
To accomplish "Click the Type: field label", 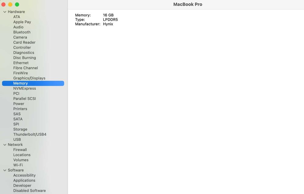I will point(80,19).
